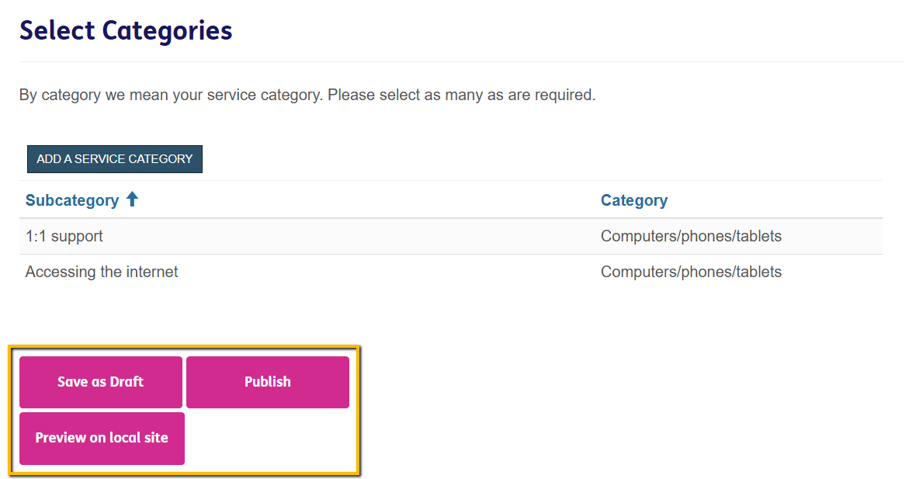Save the service as a draft
The image size is (909, 479).
click(x=101, y=382)
